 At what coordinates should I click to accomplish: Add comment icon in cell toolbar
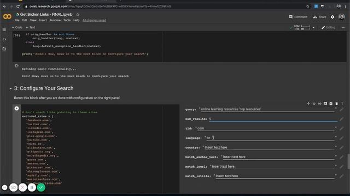325,103
